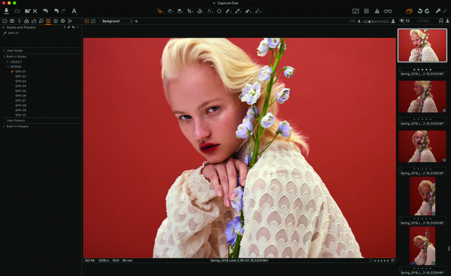
Task: Toggle the grid overlay icon
Action: (366, 11)
